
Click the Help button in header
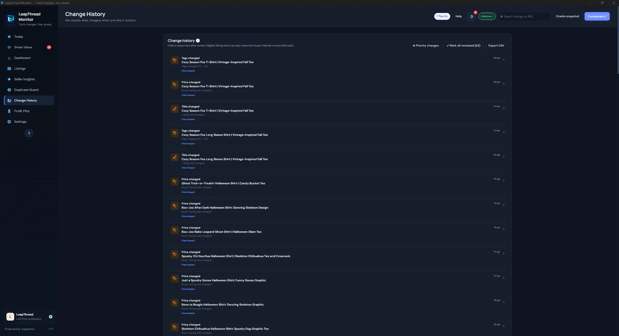point(458,16)
